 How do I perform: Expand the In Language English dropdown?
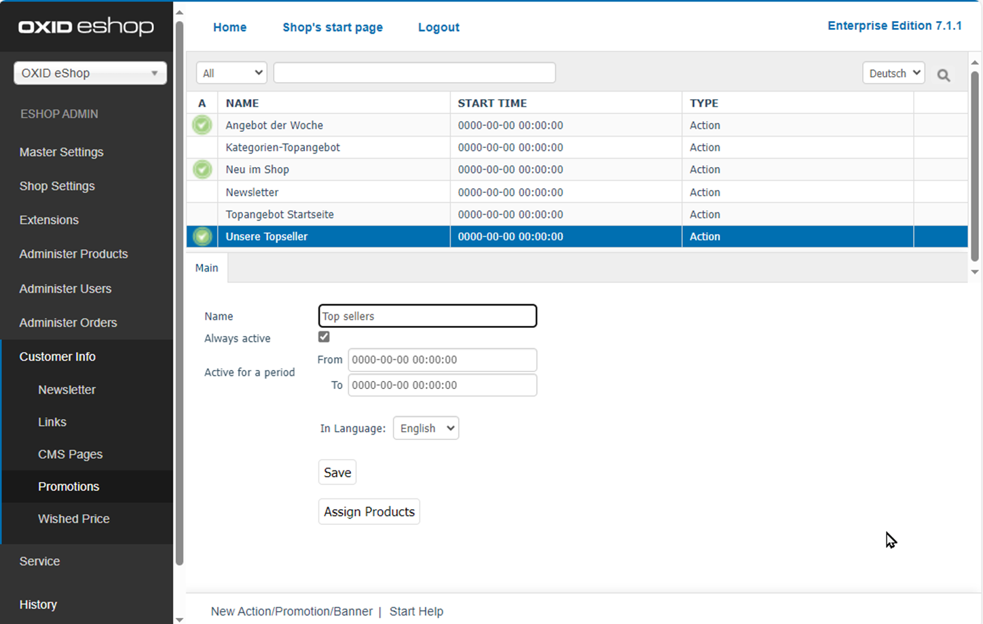pyautogui.click(x=426, y=428)
